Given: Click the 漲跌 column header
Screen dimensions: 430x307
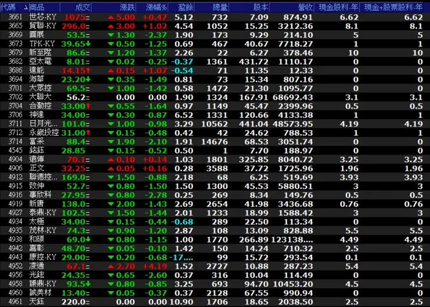Looking at the screenshot, I should point(113,8).
